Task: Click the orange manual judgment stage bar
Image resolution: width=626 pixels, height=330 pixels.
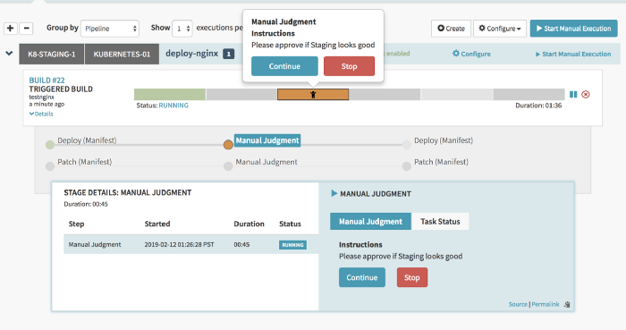Action: coord(313,95)
